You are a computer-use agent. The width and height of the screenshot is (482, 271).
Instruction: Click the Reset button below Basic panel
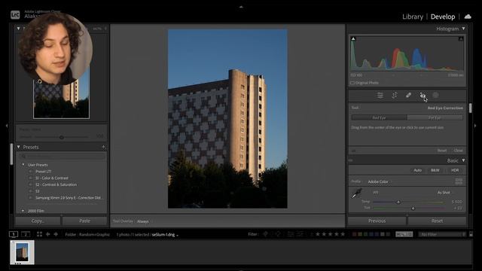pyautogui.click(x=437, y=221)
